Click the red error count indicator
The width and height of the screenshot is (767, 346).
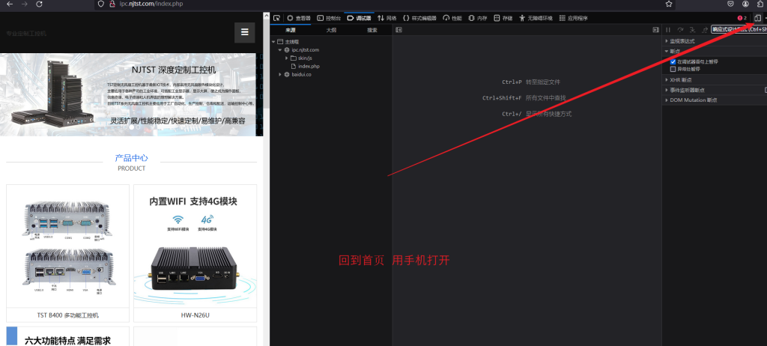coord(742,17)
